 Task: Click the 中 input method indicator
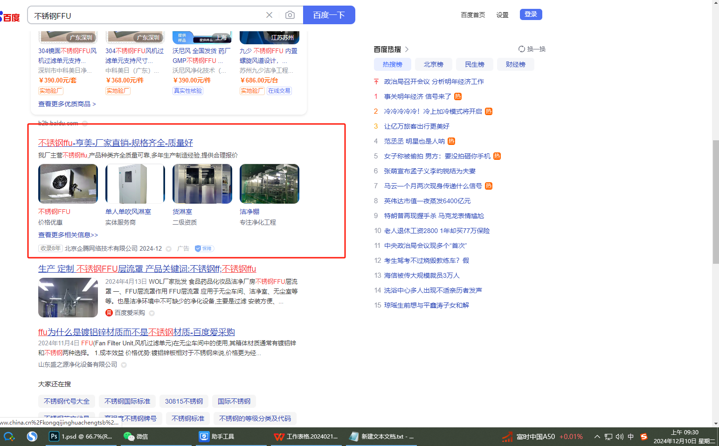(631, 437)
